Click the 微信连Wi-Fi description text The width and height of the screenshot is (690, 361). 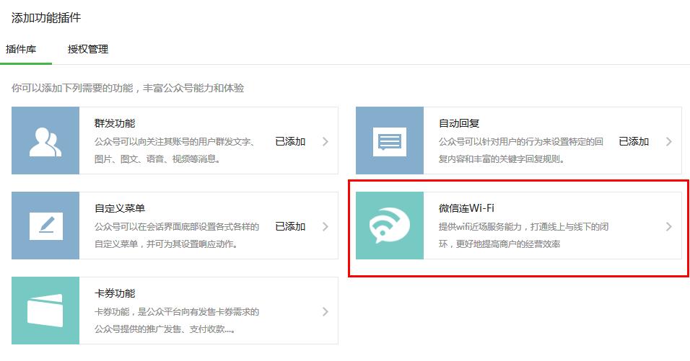point(524,235)
